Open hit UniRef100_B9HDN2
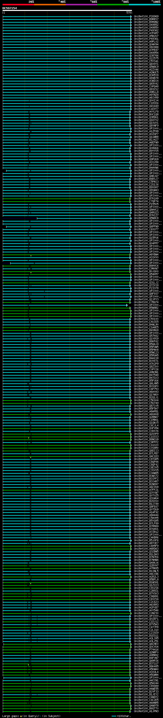 coord(146,22)
